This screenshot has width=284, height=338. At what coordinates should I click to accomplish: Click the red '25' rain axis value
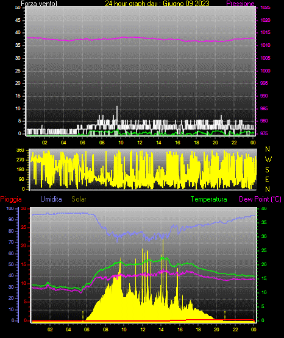(24, 227)
